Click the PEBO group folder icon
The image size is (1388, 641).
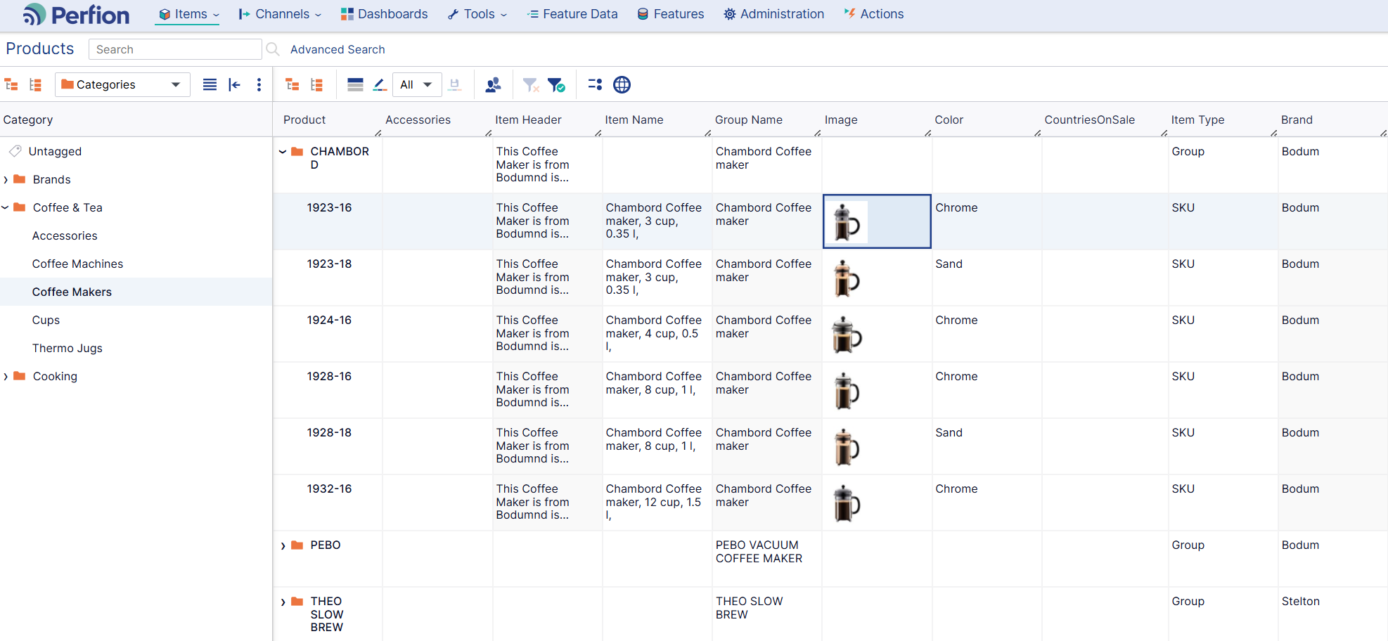pyautogui.click(x=297, y=545)
